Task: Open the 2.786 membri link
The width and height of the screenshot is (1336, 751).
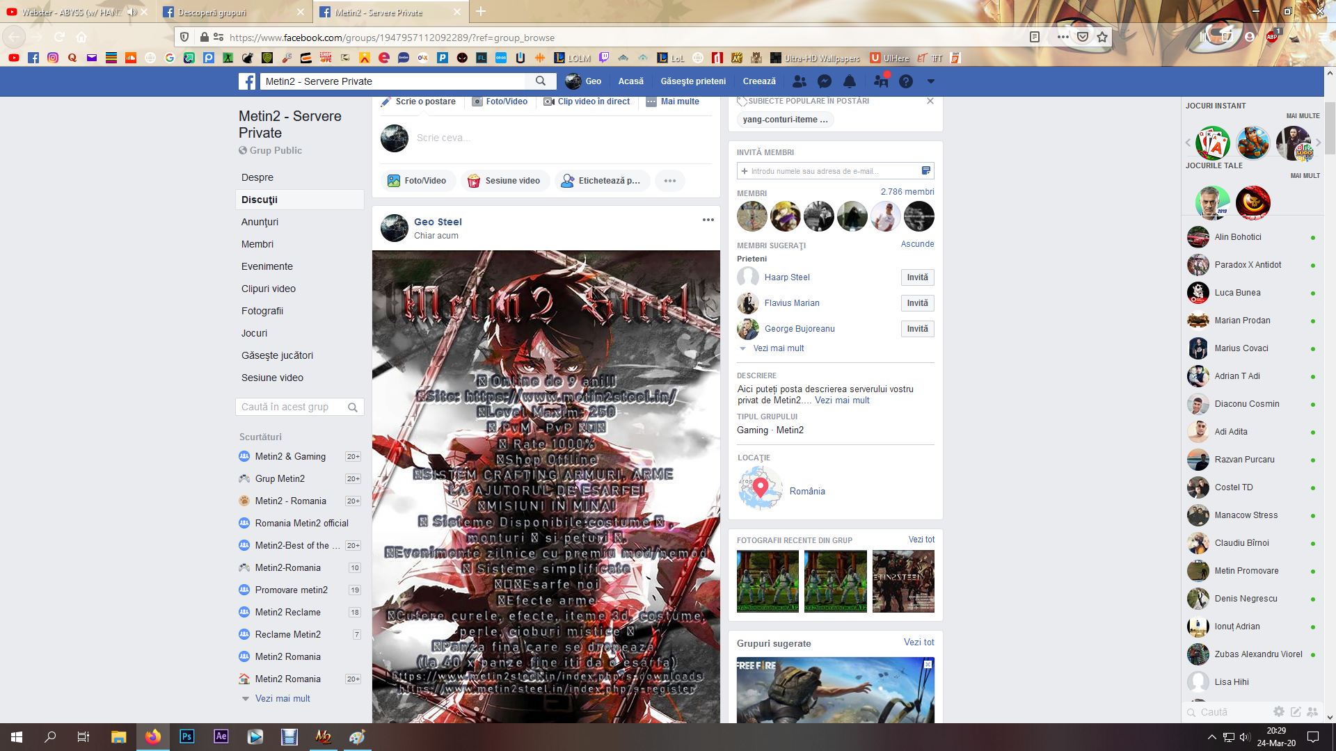Action: click(907, 192)
